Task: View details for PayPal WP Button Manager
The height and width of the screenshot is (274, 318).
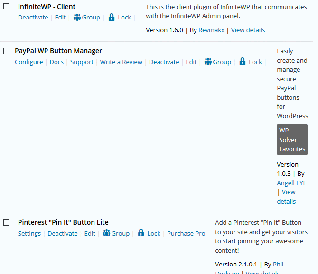Action: (286, 197)
